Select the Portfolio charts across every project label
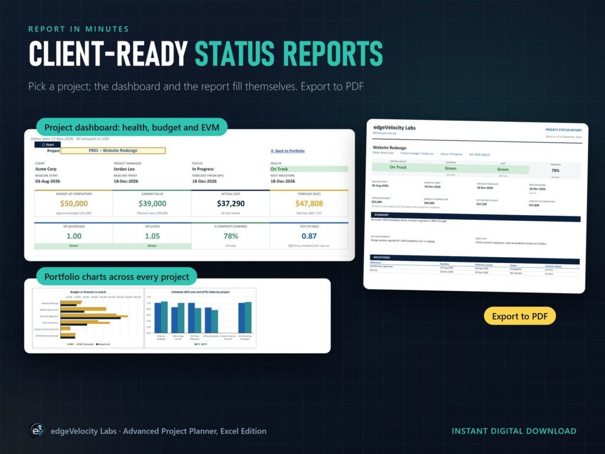605x454 pixels. coord(116,277)
